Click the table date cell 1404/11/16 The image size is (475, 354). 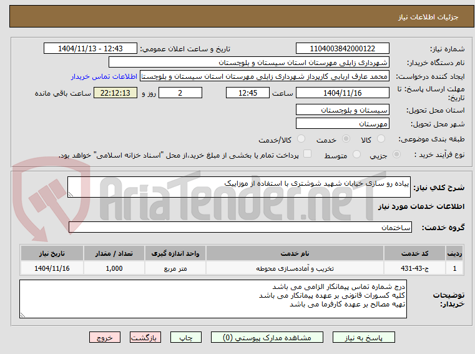(x=52, y=268)
